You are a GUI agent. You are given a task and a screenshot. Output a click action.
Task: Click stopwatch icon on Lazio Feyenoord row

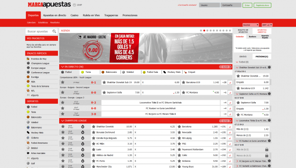click(83, 149)
